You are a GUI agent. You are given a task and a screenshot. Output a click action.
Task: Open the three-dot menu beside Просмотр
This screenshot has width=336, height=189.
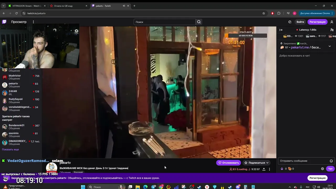point(33,22)
